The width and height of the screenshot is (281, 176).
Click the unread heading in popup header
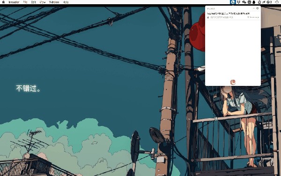211,8
